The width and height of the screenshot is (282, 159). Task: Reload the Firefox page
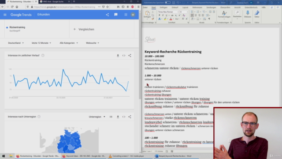12,7
